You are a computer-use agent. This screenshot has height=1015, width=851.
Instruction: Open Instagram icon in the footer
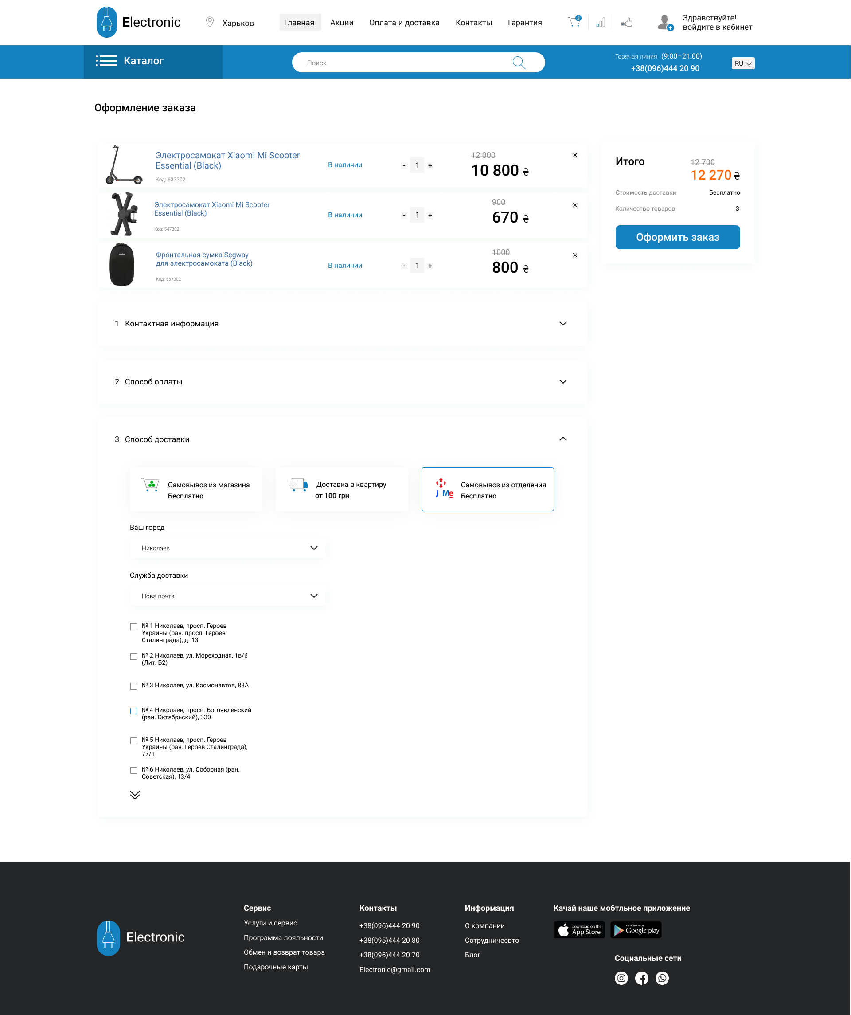[621, 978]
